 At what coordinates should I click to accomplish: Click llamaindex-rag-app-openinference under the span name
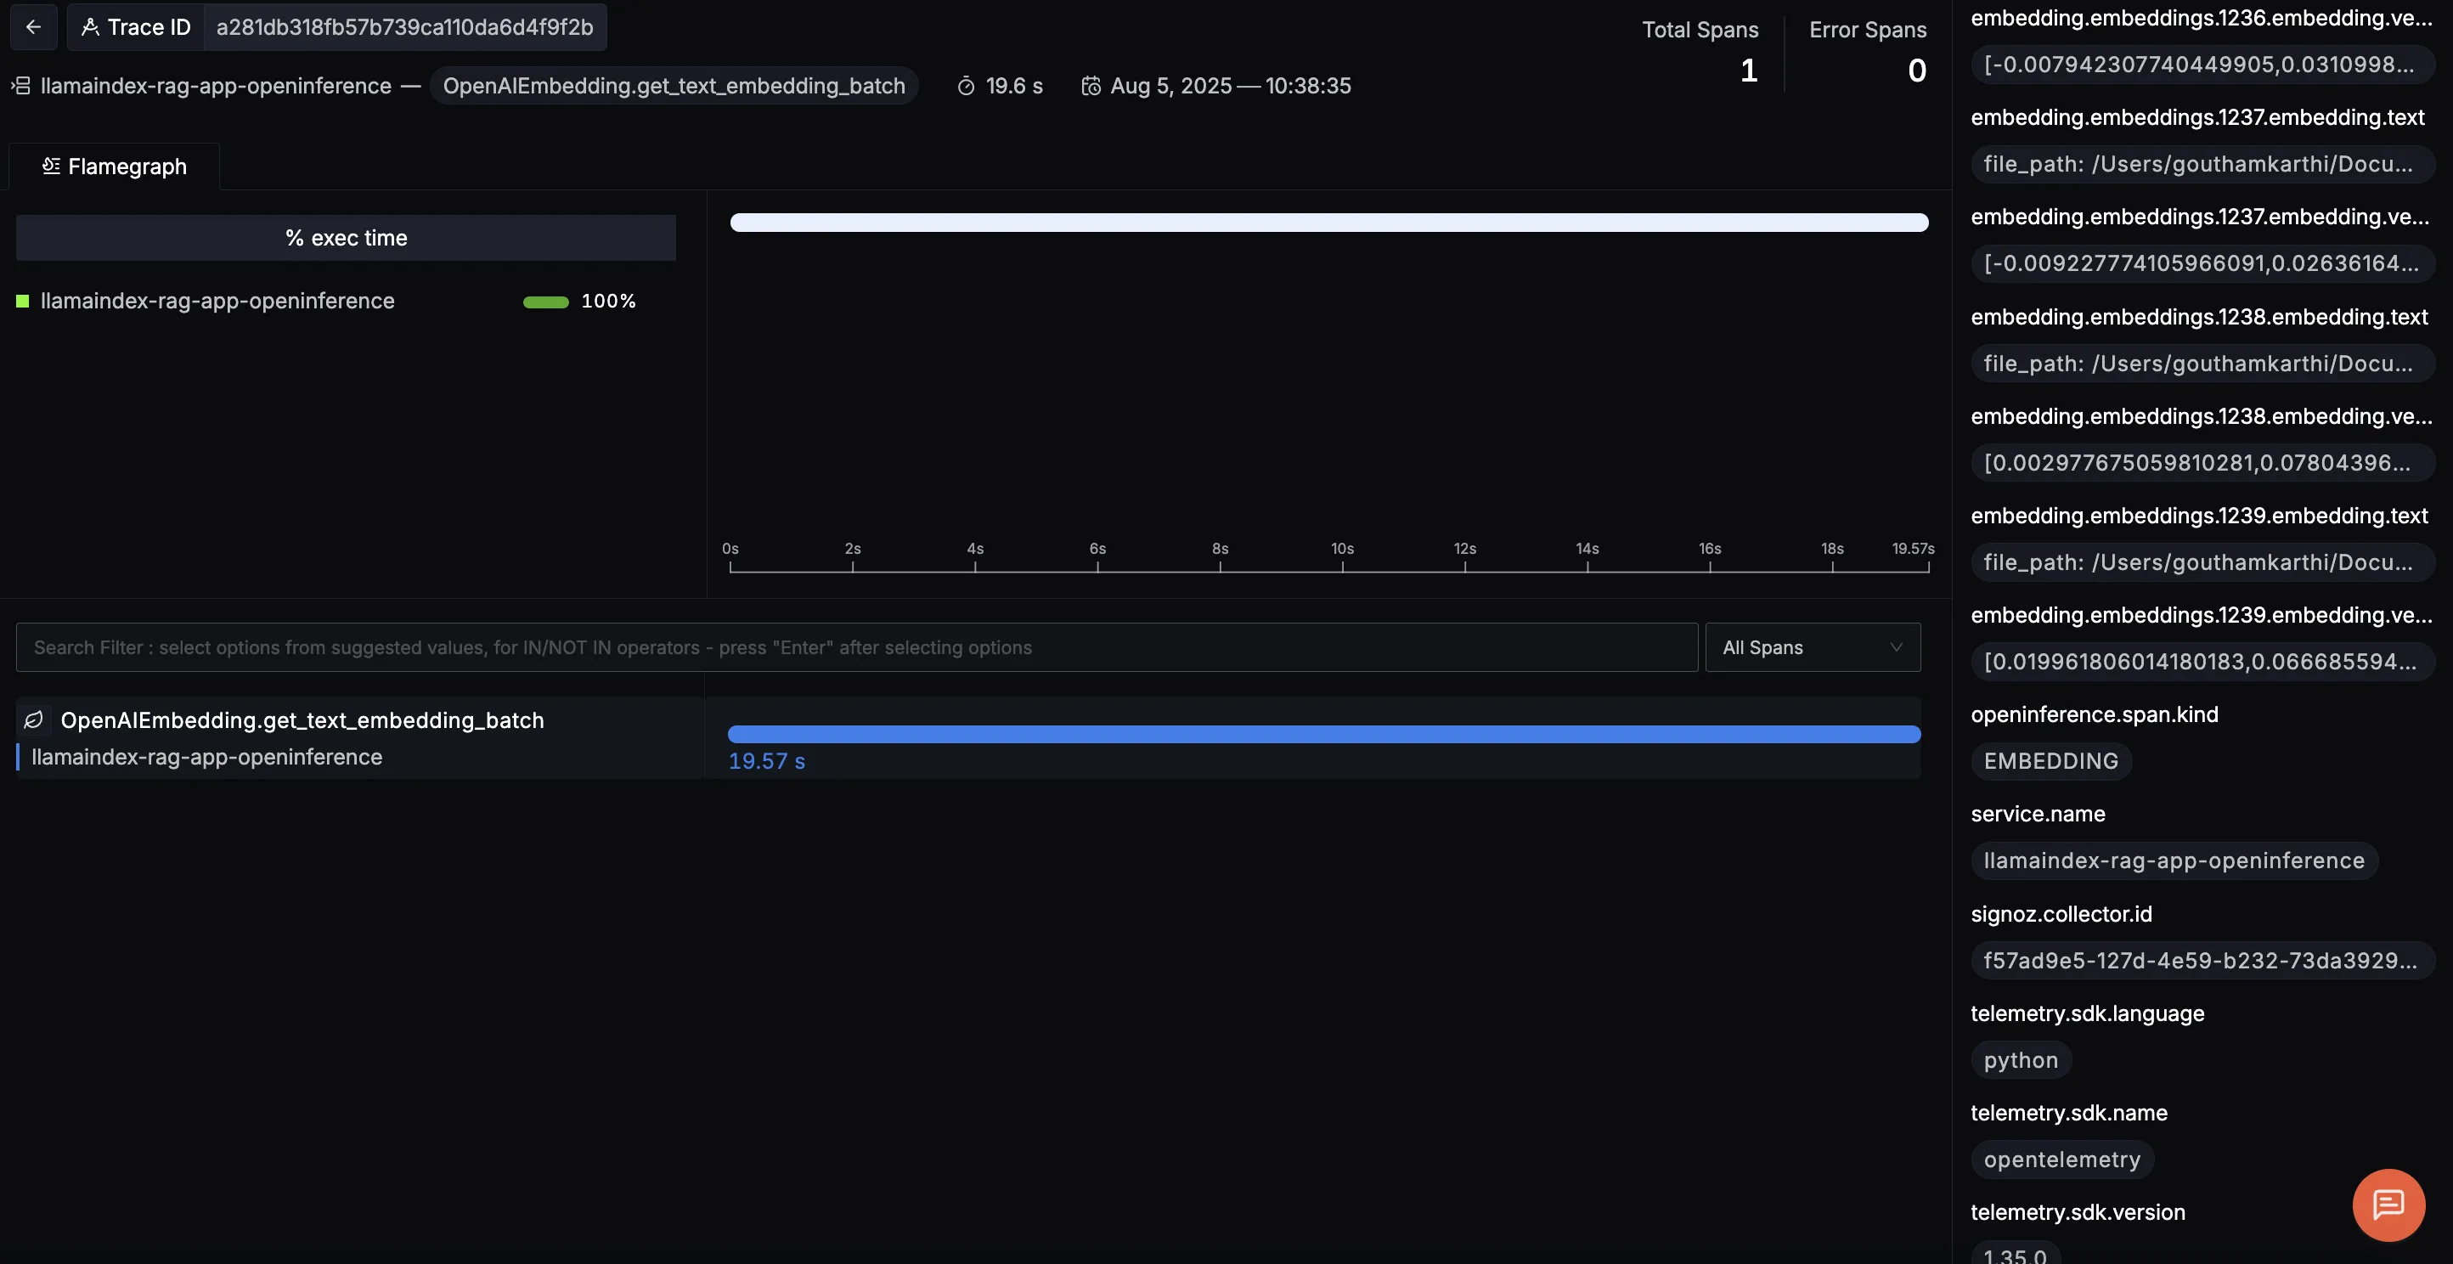point(206,757)
